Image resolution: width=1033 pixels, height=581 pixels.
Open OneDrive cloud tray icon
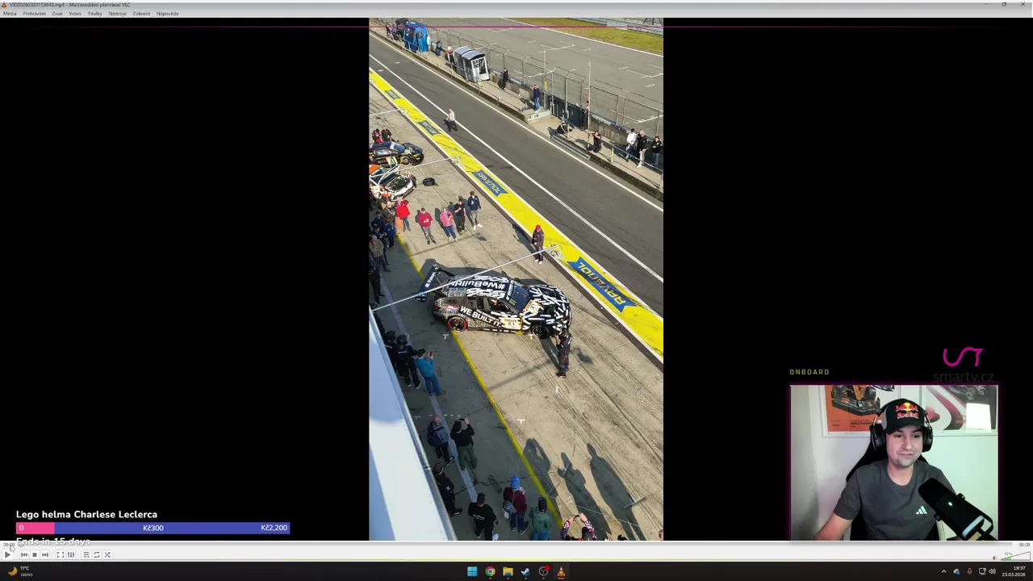956,571
